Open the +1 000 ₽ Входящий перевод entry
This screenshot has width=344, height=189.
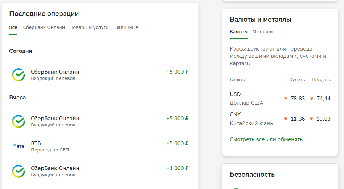(x=100, y=171)
